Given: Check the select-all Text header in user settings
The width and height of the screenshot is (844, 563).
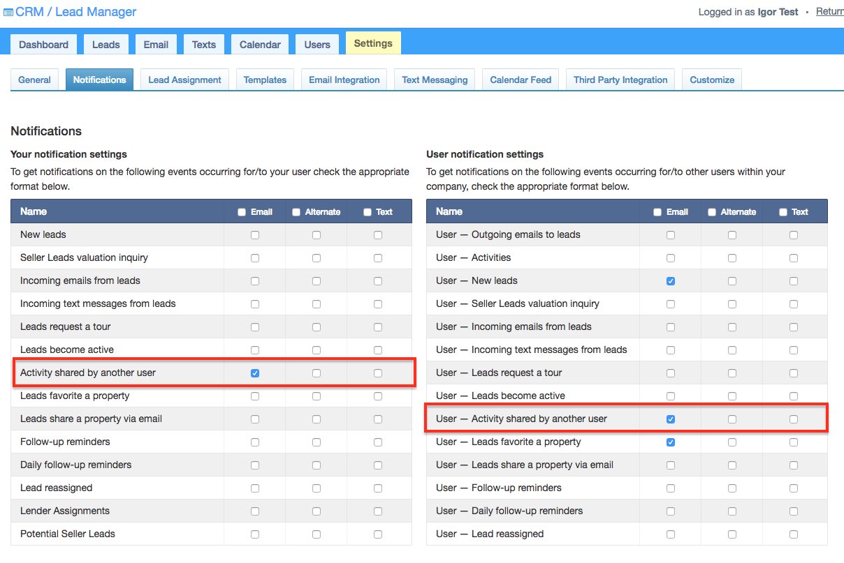Looking at the screenshot, I should 783,212.
